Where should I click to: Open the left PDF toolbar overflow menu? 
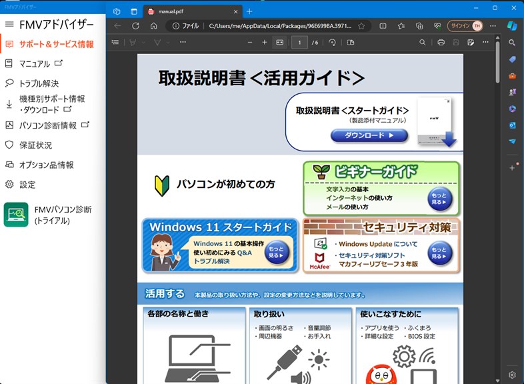coord(183,42)
